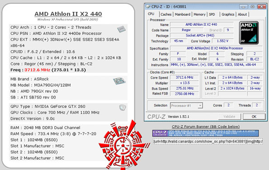Click the greyed Validate button

pyautogui.click(x=229, y=117)
